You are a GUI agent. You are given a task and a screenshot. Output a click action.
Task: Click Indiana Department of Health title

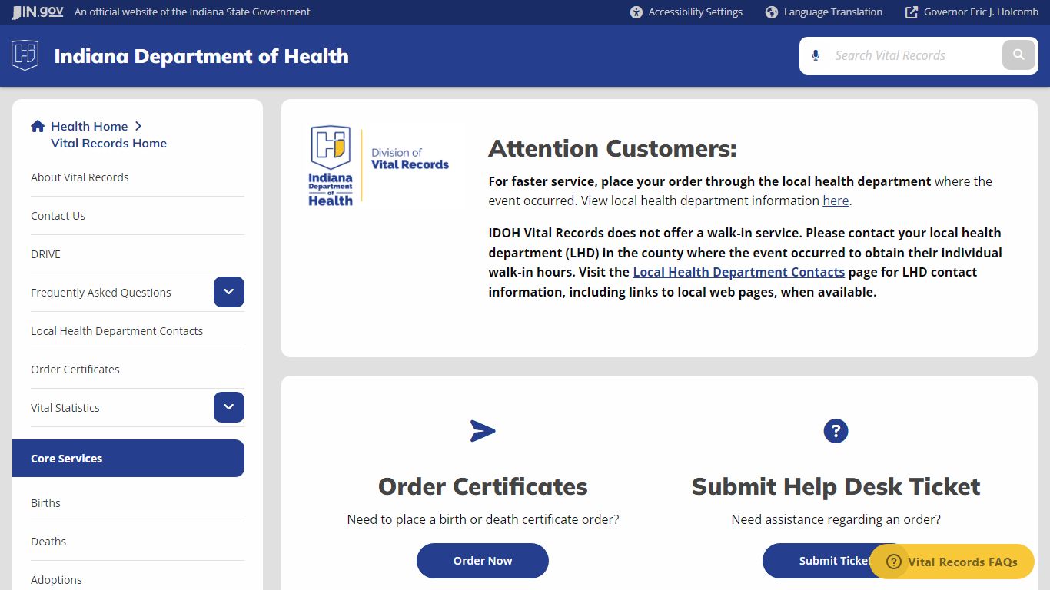(x=201, y=56)
